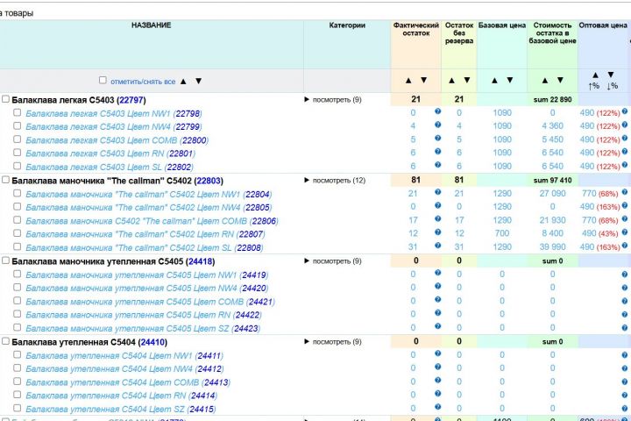The width and height of the screenshot is (631, 421).
Task: Sort Базовая цена column ascending arrow
Action: [x=496, y=80]
